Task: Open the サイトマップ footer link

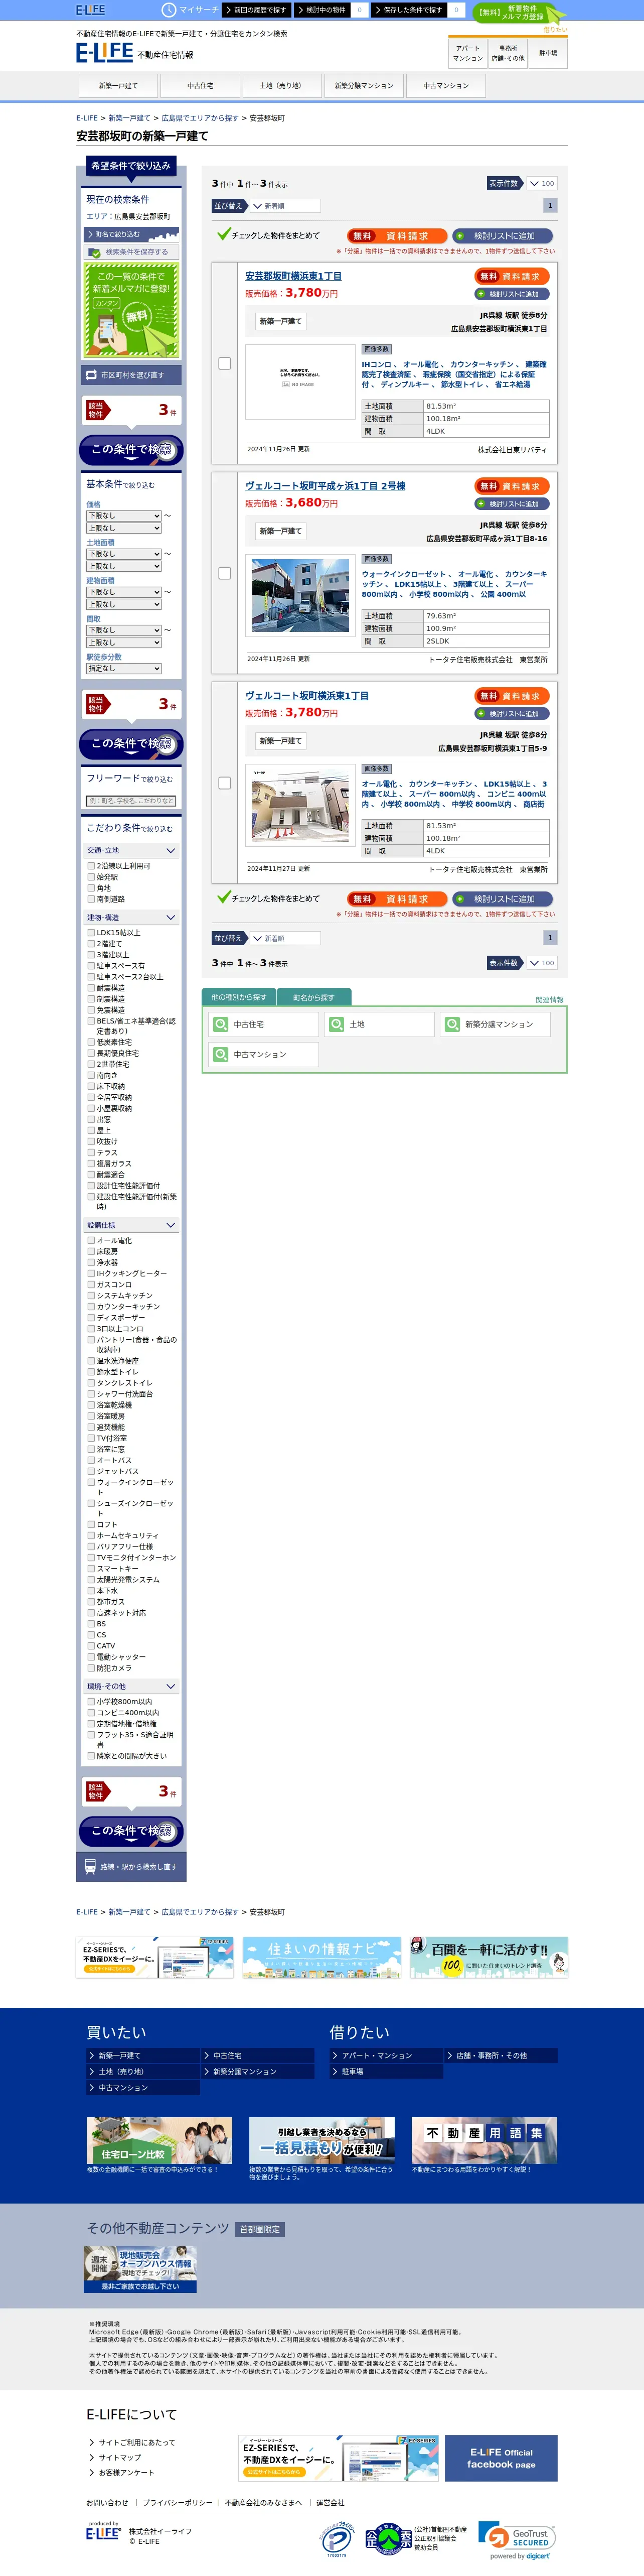Action: tap(120, 2457)
